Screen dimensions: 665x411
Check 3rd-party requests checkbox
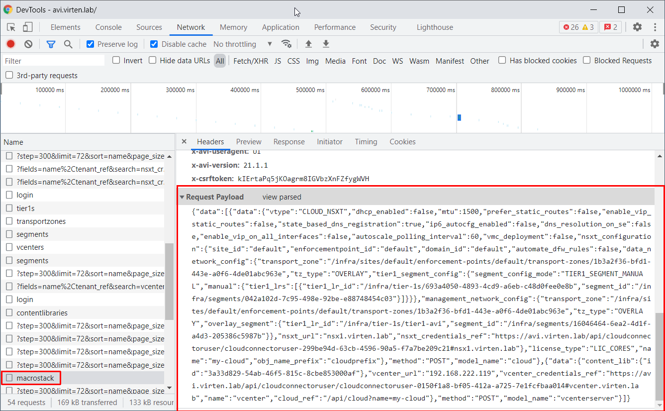coord(9,76)
